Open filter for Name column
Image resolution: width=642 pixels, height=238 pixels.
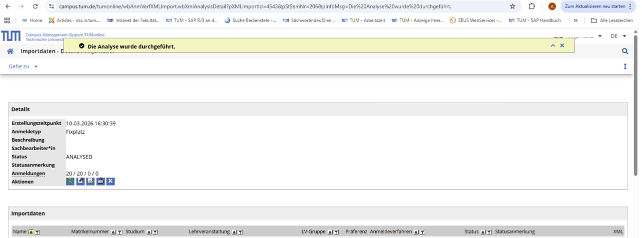pyautogui.click(x=37, y=232)
